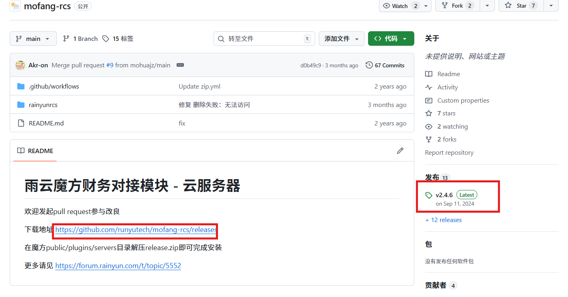Open the 包 packages heading

[x=428, y=244]
